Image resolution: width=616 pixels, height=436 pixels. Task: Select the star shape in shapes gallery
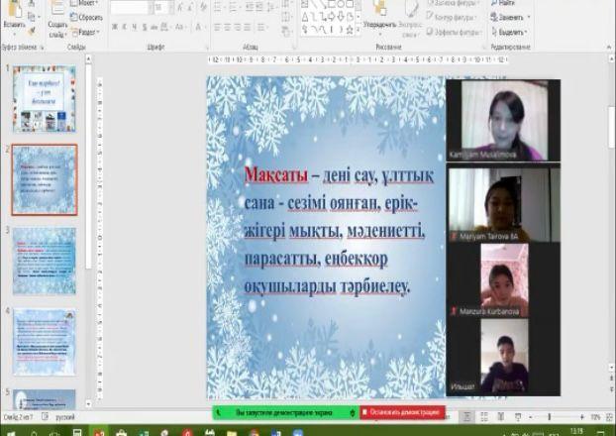[x=350, y=29]
